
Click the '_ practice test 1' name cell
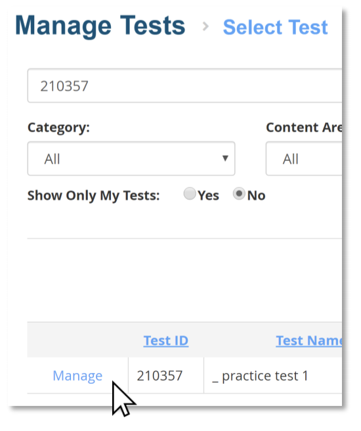(x=273, y=375)
